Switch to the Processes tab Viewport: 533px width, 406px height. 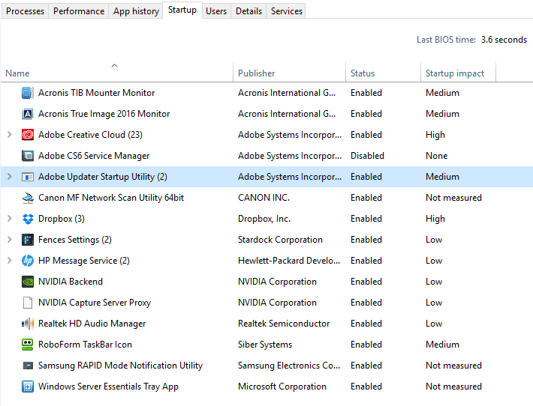point(26,11)
